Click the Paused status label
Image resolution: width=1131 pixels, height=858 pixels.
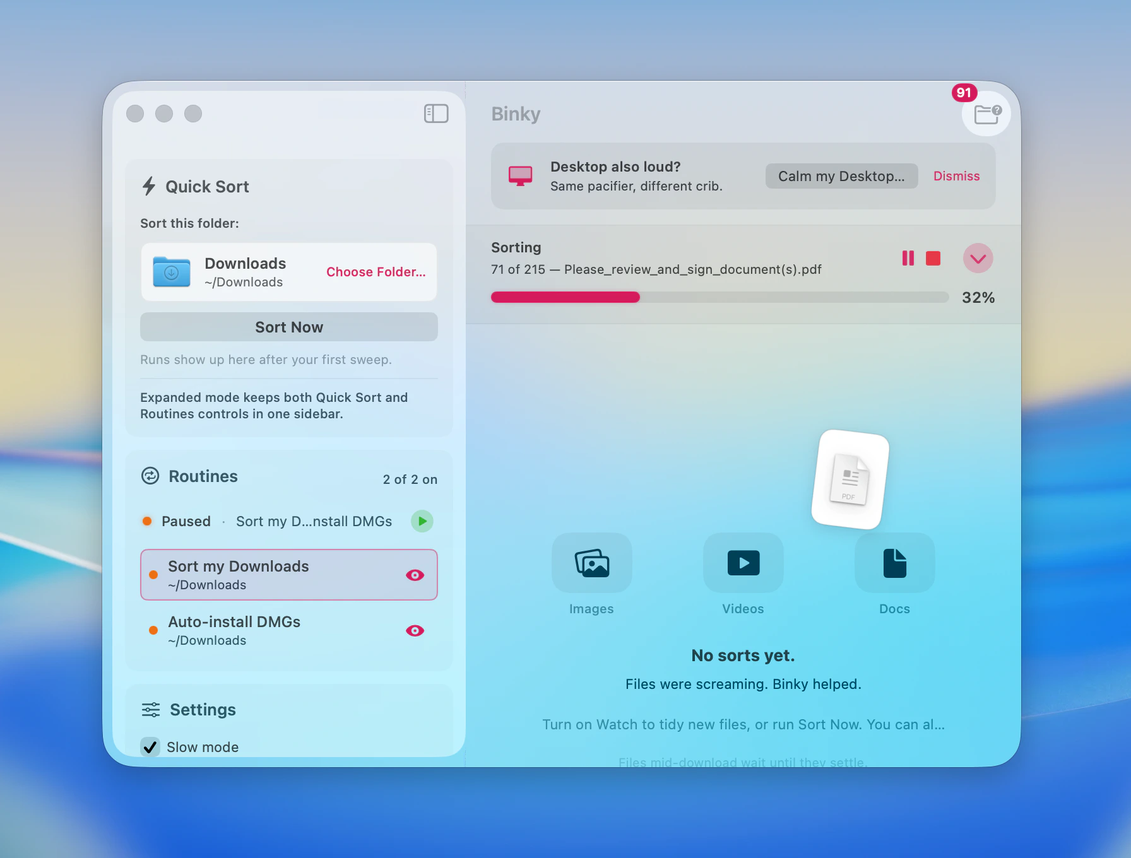[186, 521]
